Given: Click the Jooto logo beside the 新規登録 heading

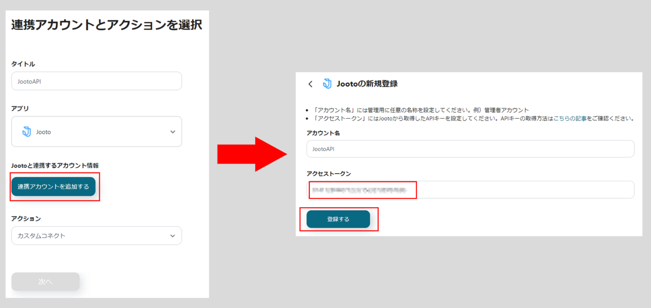Looking at the screenshot, I should [326, 84].
